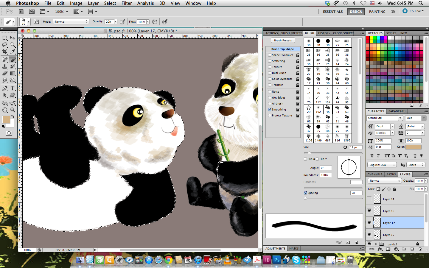The height and width of the screenshot is (268, 429).
Task: Select the Hand tool
Action: pyautogui.click(x=5, y=110)
